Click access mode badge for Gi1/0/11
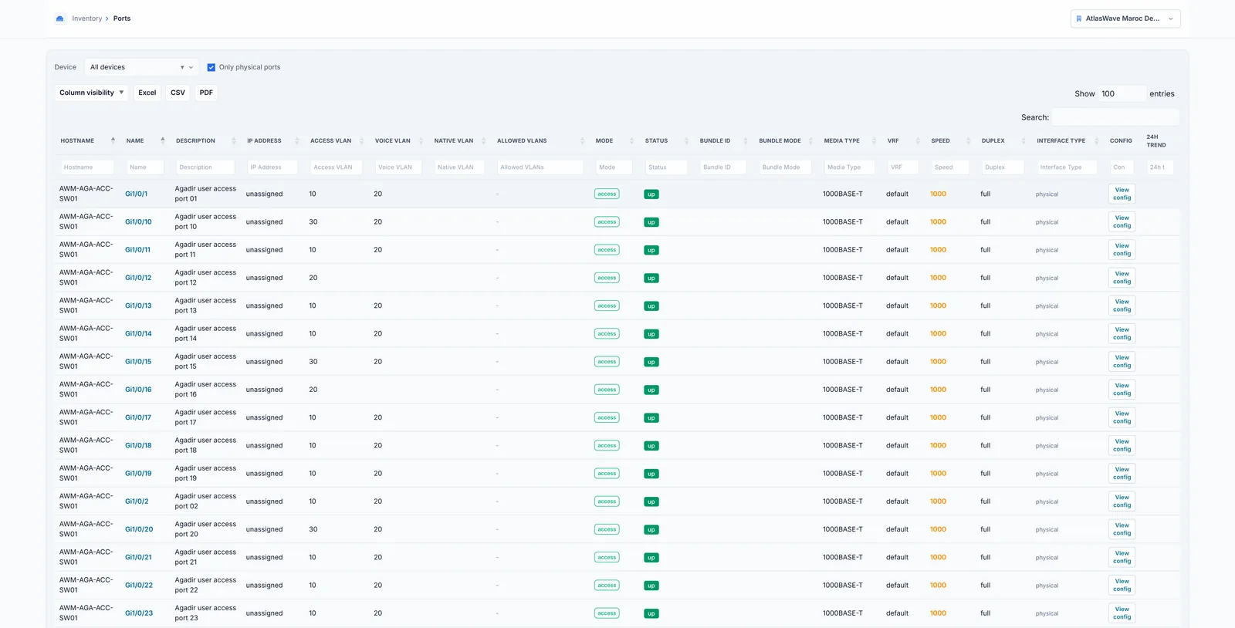Viewport: 1235px width, 628px height. coord(607,250)
